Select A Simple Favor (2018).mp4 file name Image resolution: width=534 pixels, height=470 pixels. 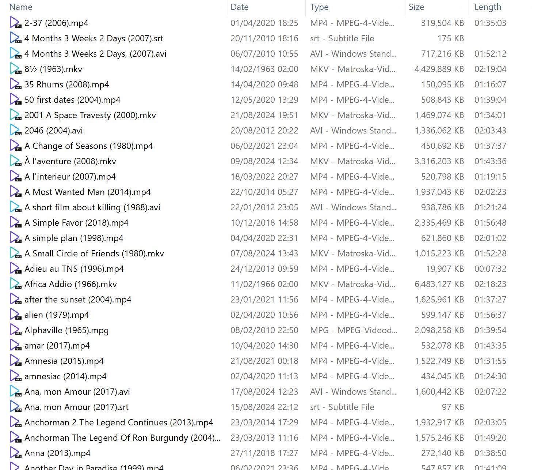76,223
